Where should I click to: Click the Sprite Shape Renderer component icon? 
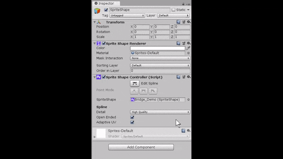(99, 43)
